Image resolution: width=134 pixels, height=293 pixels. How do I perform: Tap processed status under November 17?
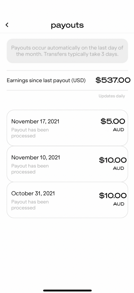click(x=30, y=133)
